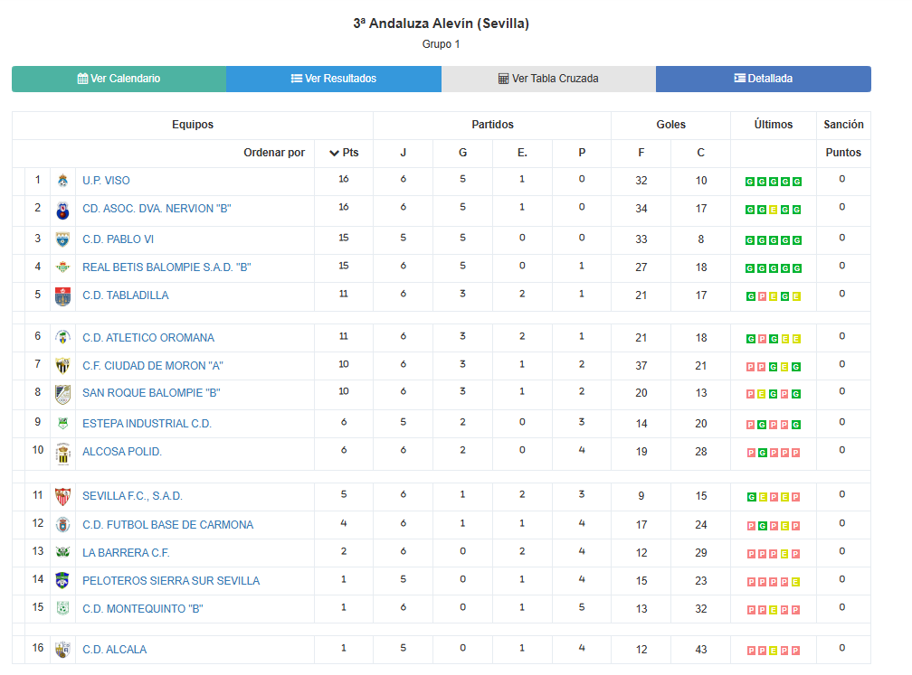Open SAN ROQUE BALOMPIE "B" link

[x=151, y=393]
